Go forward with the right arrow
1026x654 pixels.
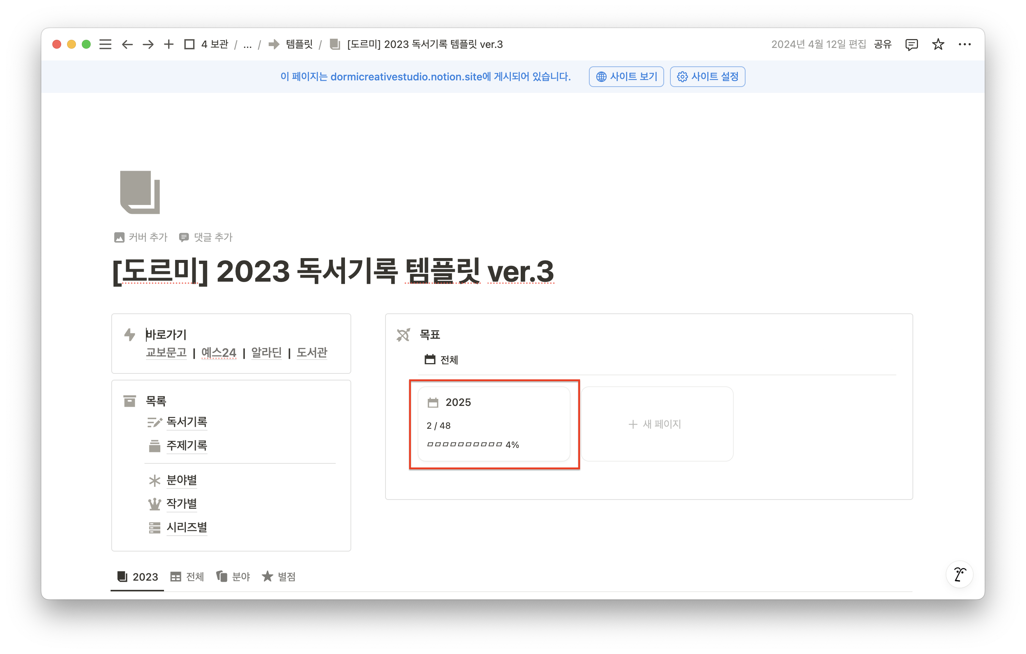(148, 44)
